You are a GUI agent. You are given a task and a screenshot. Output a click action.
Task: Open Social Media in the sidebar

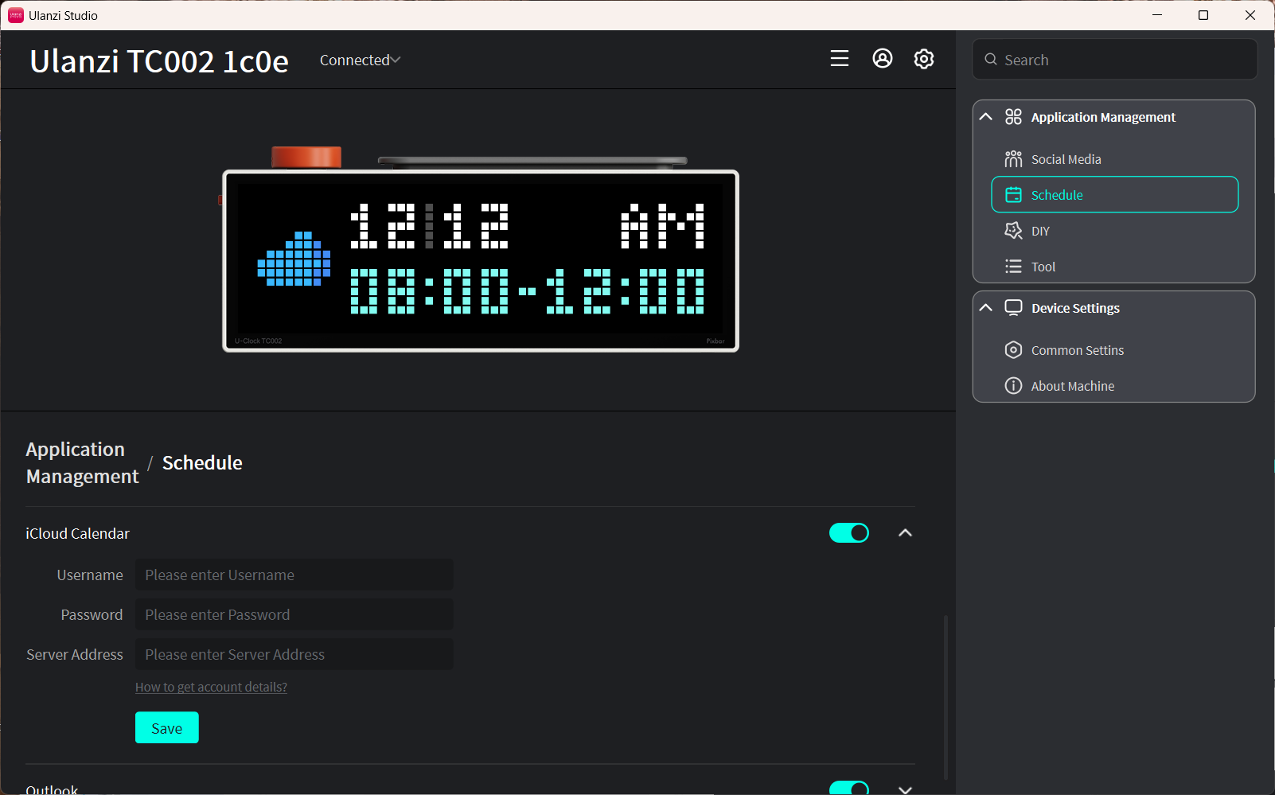(1114, 159)
